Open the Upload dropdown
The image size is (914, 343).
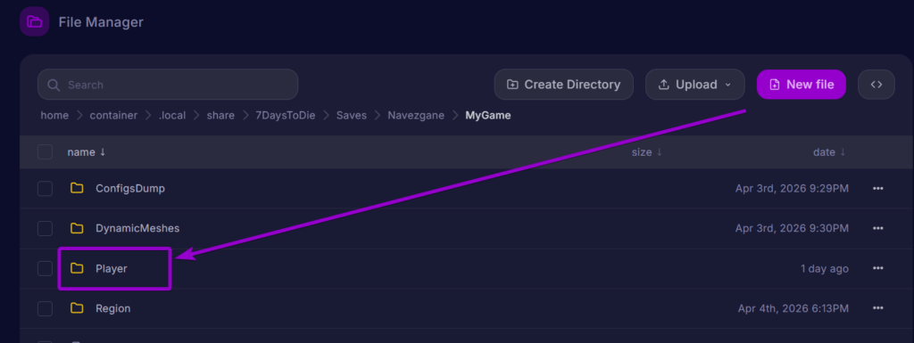tap(694, 85)
